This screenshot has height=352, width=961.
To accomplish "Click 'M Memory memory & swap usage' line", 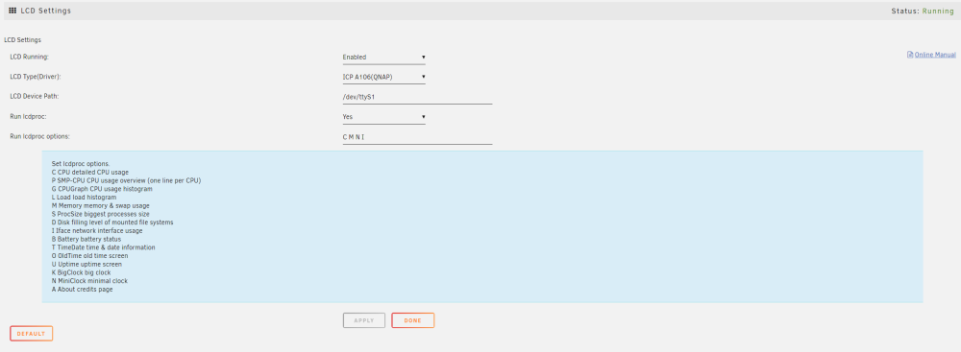I will point(101,205).
